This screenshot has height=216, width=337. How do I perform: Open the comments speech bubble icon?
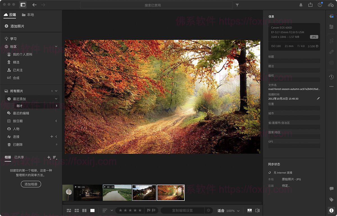pos(331,189)
